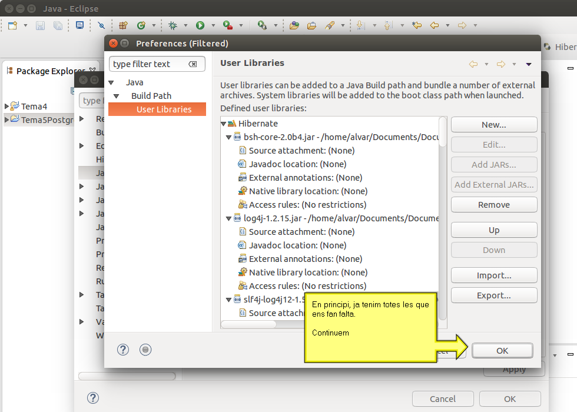Click the Import... button
577x412 pixels.
(x=494, y=275)
